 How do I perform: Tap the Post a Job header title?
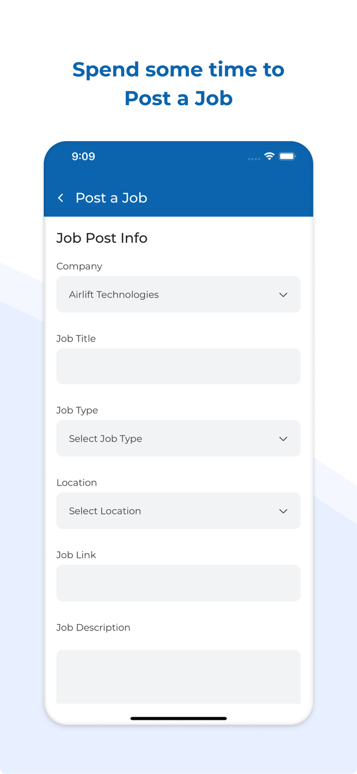click(x=111, y=198)
